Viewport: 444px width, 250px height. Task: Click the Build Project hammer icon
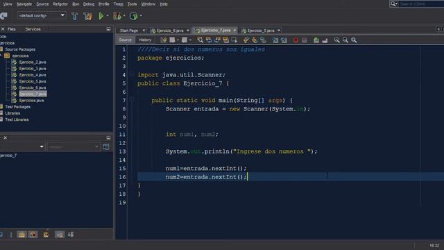pyautogui.click(x=74, y=16)
